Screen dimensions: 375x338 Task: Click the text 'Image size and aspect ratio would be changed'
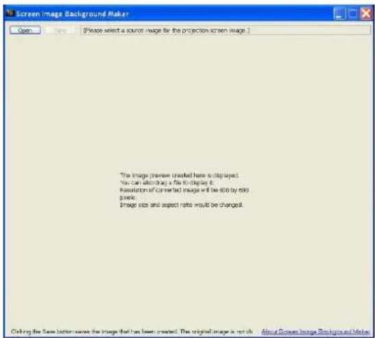(181, 205)
